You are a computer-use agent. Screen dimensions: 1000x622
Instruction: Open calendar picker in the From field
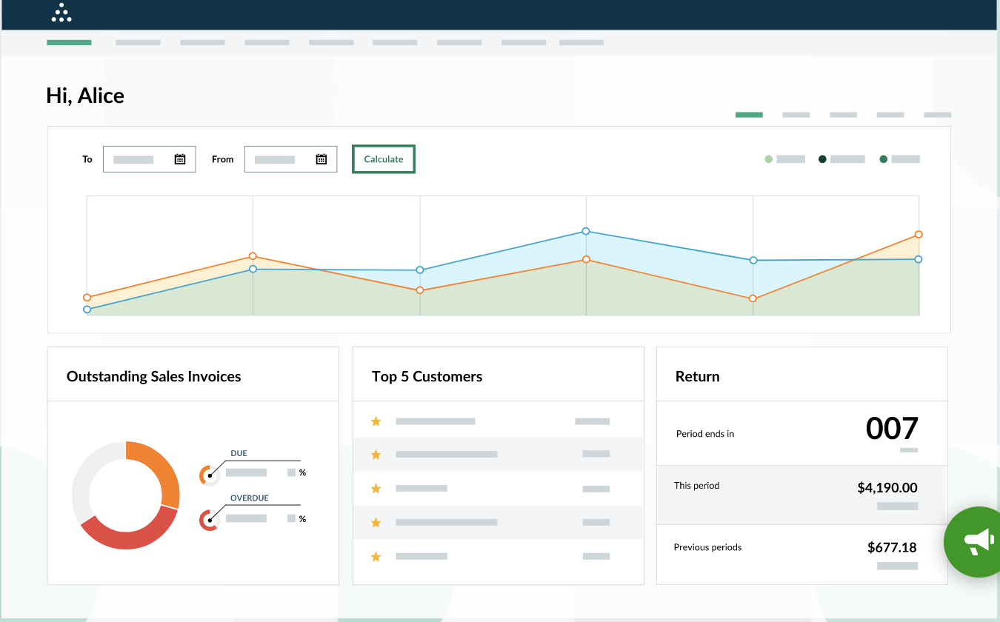click(321, 159)
